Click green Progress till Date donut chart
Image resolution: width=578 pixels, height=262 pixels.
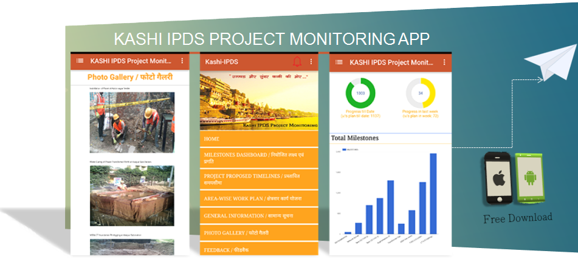360,93
